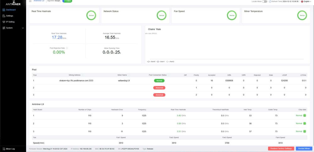Click the Normal status badge for pool 1

[x=159, y=81]
